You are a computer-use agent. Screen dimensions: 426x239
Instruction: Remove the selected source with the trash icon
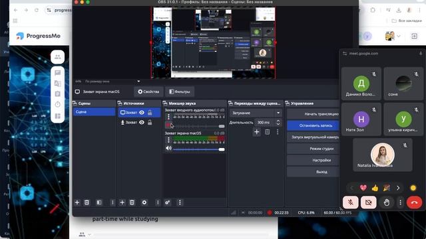132,202
